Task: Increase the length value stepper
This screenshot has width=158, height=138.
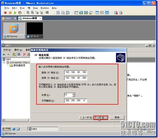Action: coord(74,94)
